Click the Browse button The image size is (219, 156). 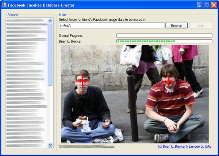(176, 25)
